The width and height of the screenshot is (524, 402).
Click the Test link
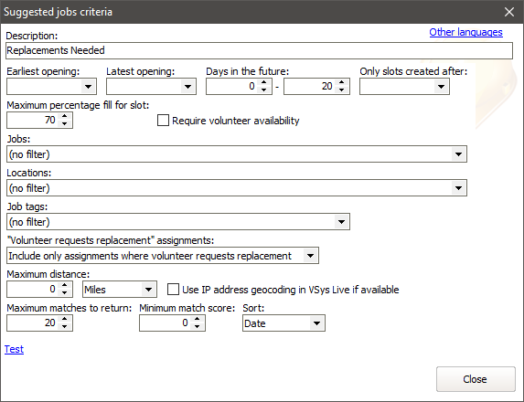14,349
